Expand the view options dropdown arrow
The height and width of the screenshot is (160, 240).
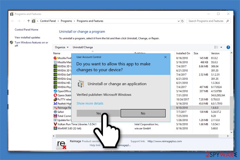coord(221,47)
